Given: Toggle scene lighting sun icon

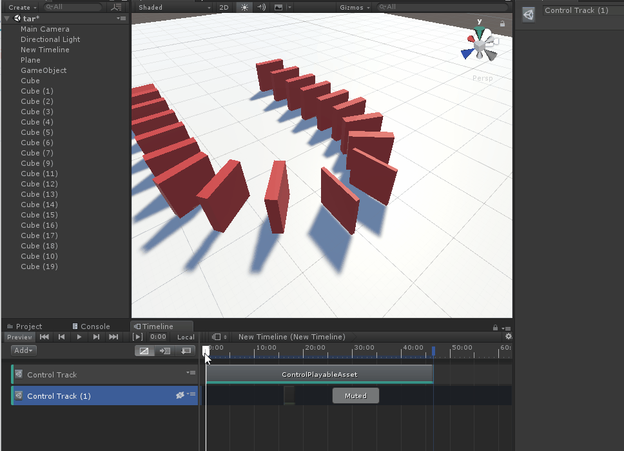Looking at the screenshot, I should click(x=244, y=7).
